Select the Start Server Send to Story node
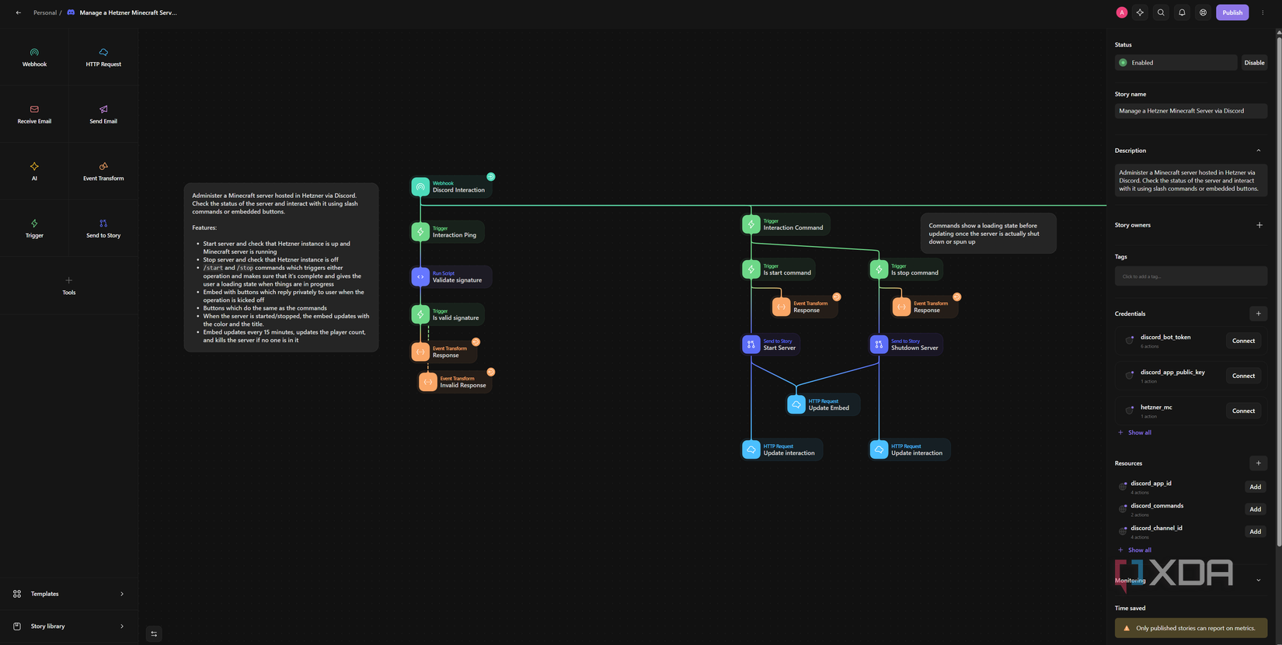Viewport: 1282px width, 645px height. click(771, 345)
